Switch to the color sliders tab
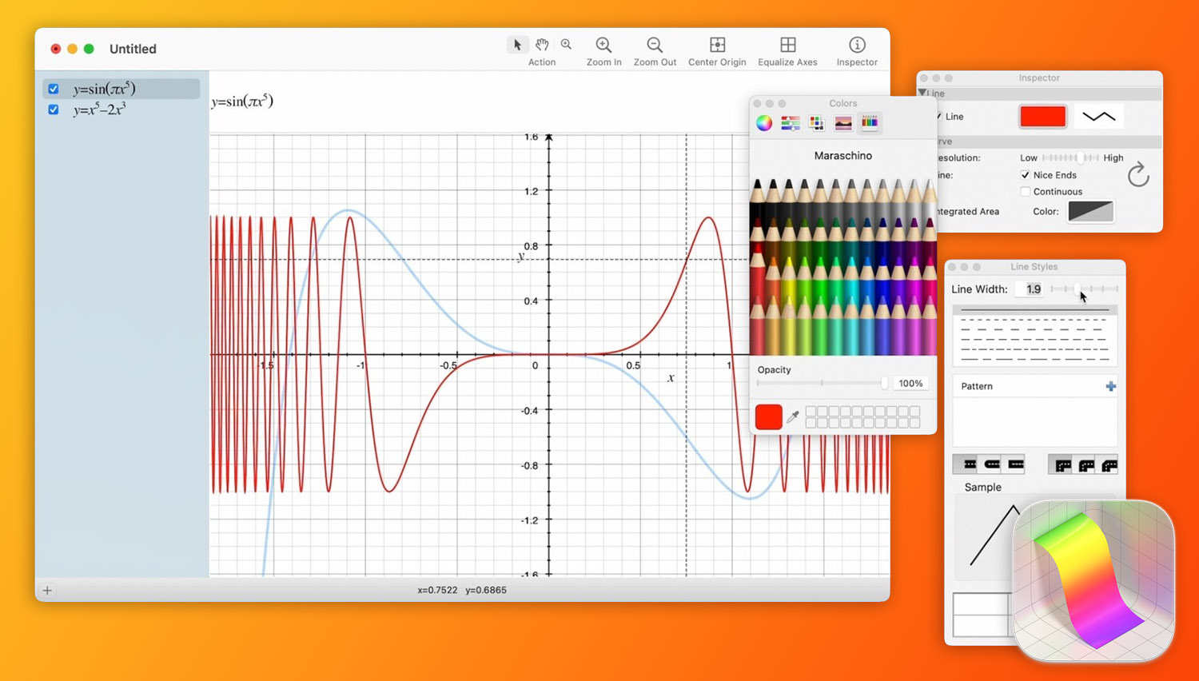1199x681 pixels. tap(791, 123)
